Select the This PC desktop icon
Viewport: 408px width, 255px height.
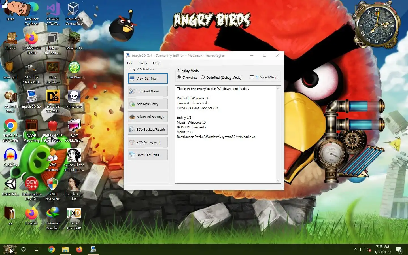coord(10,41)
